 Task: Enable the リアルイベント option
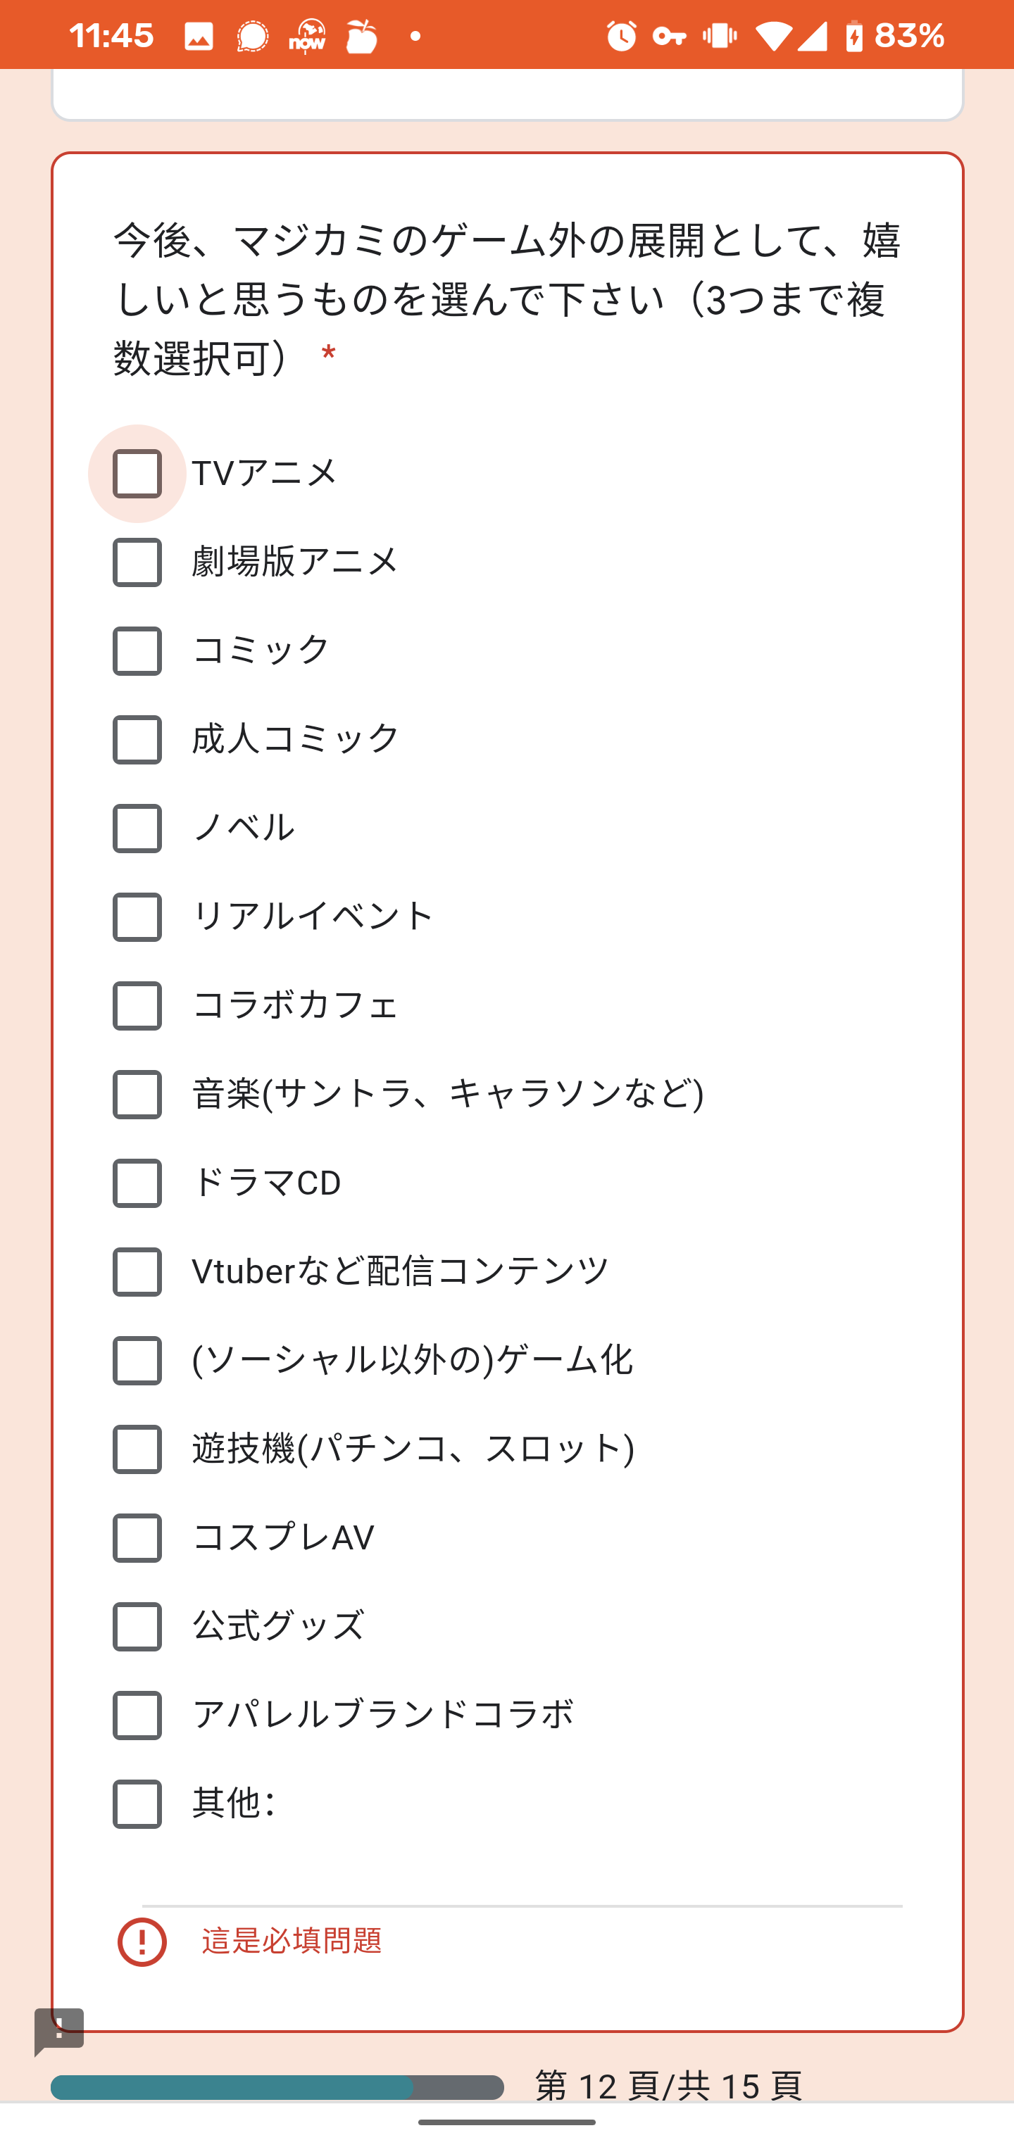[x=137, y=917]
